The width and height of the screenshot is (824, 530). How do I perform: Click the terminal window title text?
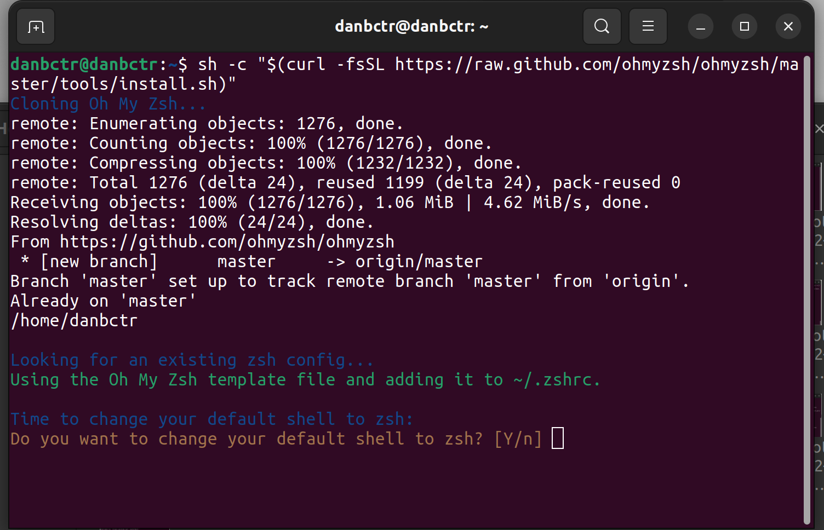tap(411, 26)
